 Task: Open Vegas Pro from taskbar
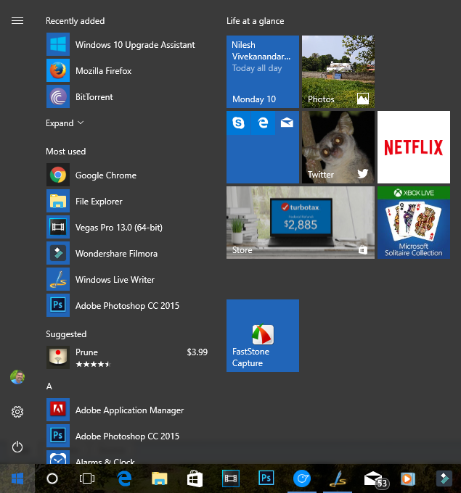231,478
